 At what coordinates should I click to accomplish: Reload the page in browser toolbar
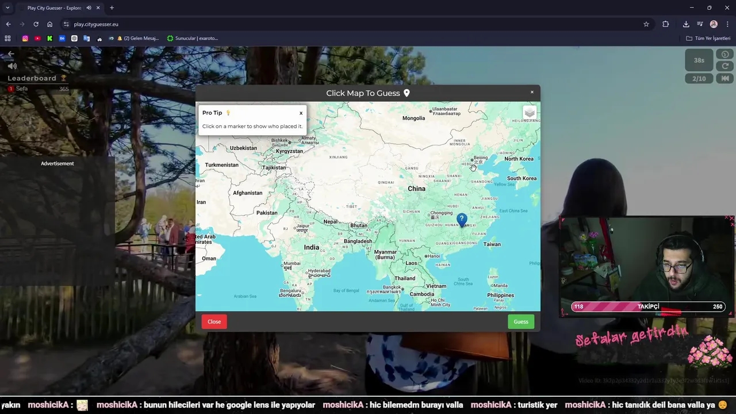[x=36, y=24]
